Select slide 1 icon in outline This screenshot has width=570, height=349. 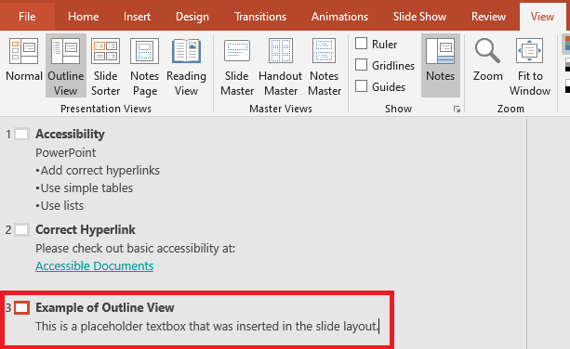21,135
